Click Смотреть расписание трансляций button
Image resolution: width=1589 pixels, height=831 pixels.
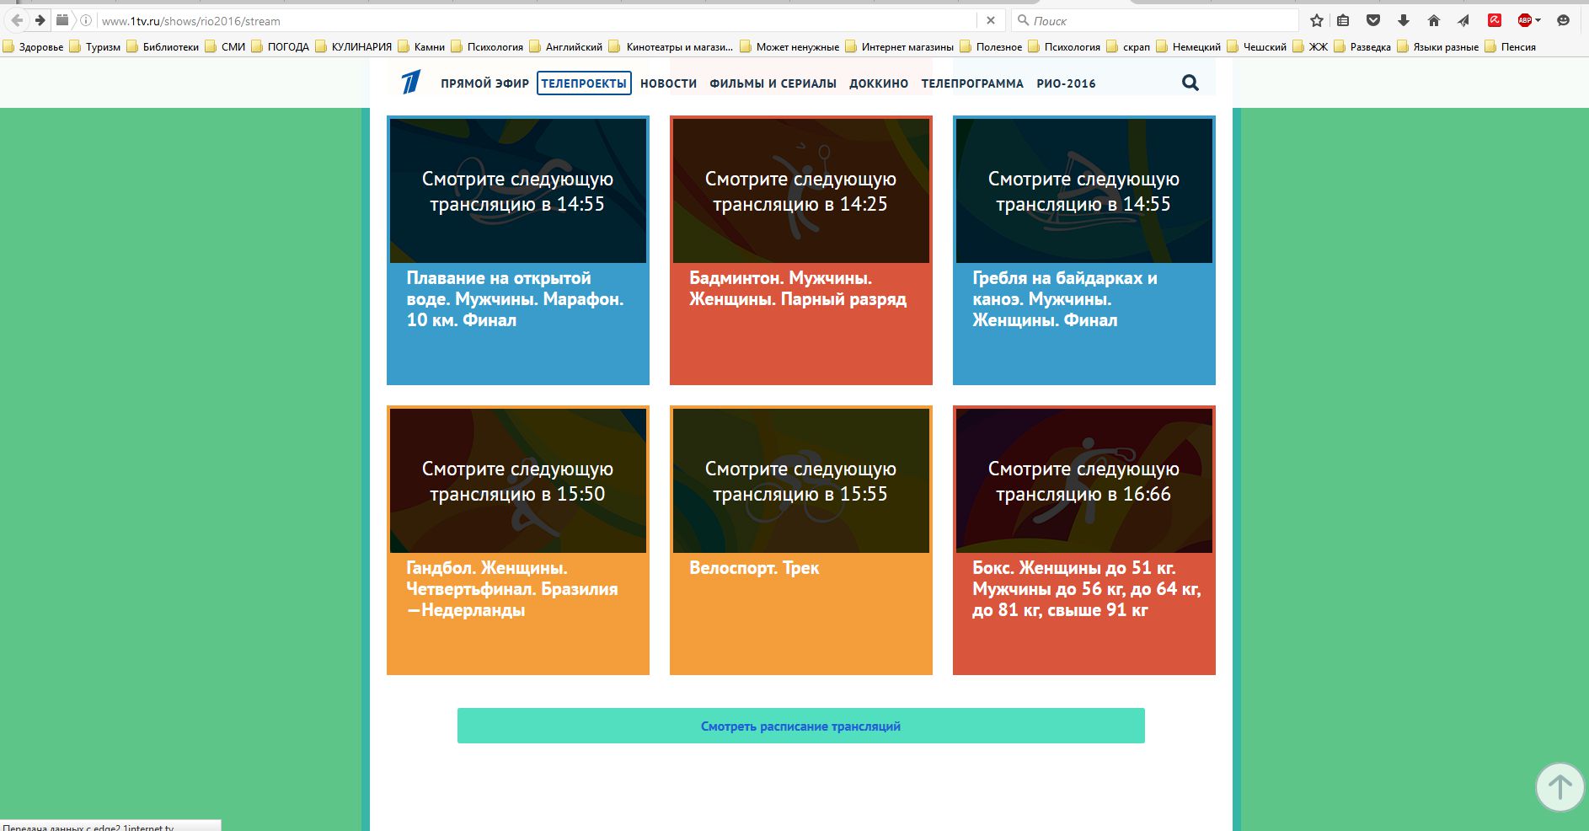point(800,726)
